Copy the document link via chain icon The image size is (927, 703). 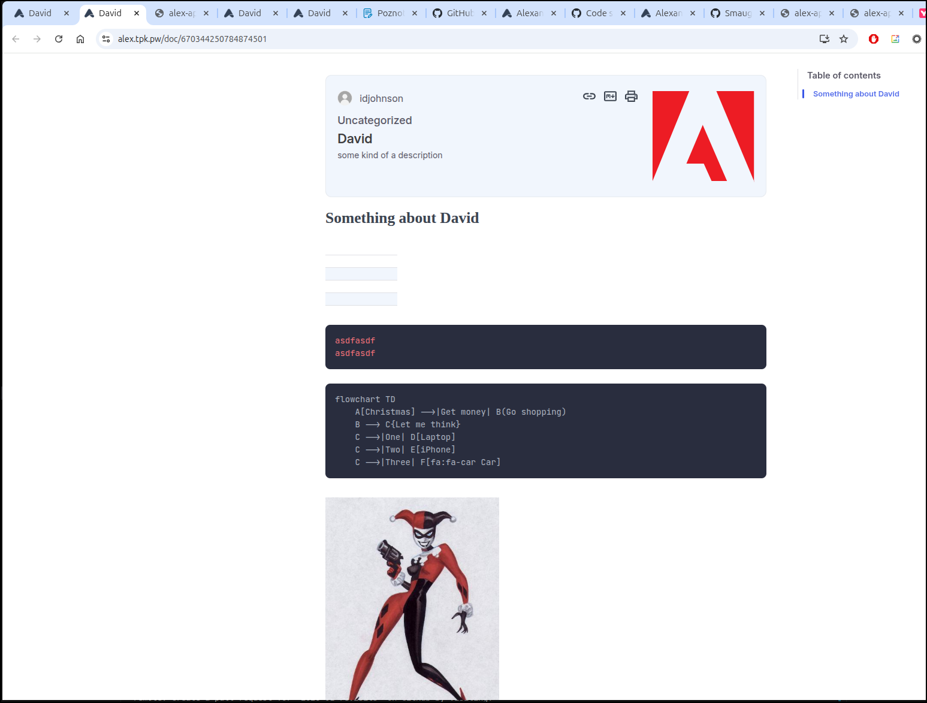pos(589,96)
